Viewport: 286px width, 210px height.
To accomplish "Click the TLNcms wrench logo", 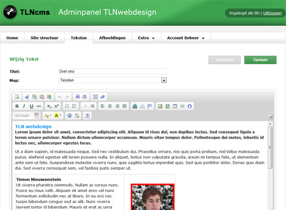I will (x=10, y=12).
